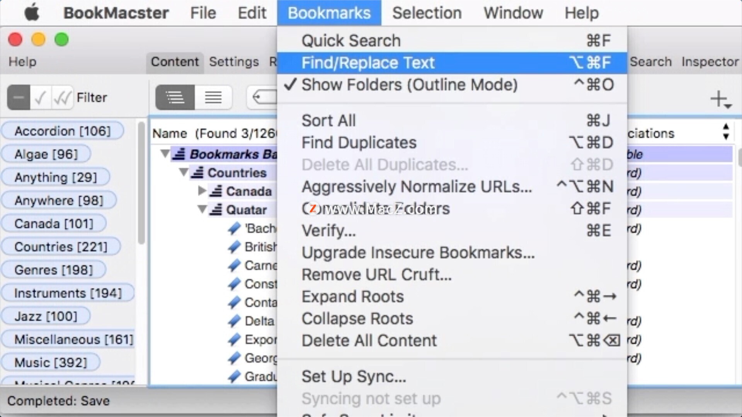Open the Selection menu
This screenshot has width=742, height=417.
pyautogui.click(x=427, y=13)
